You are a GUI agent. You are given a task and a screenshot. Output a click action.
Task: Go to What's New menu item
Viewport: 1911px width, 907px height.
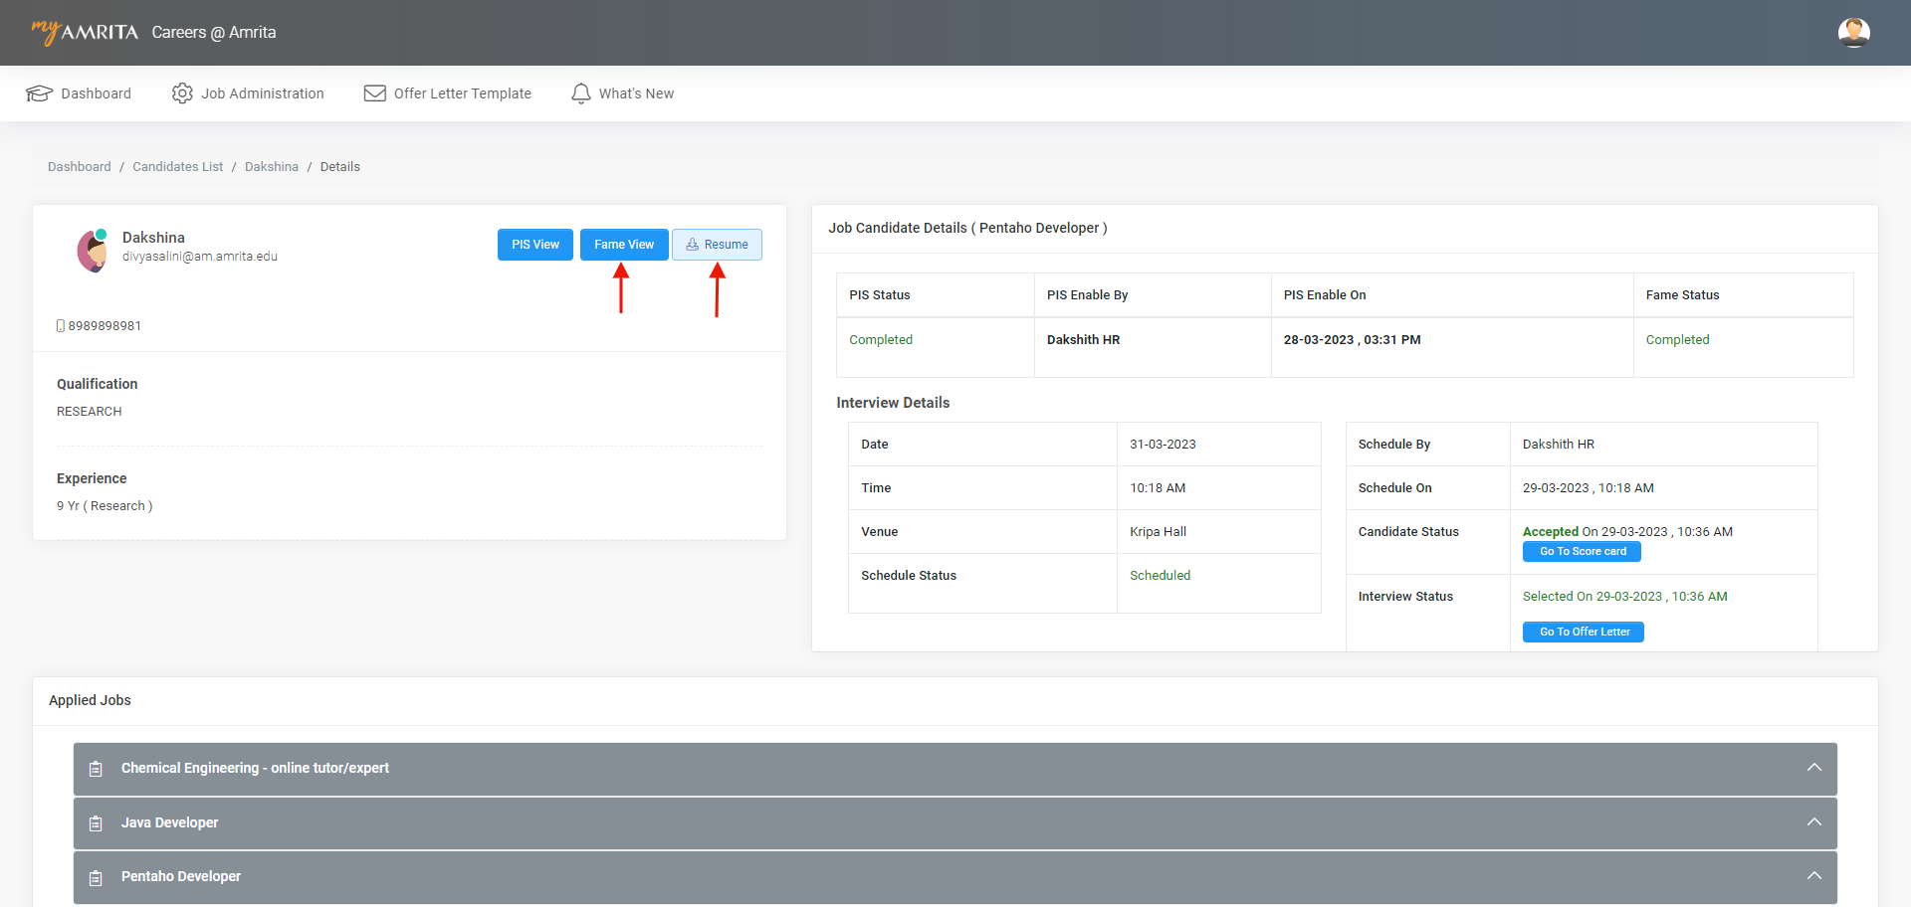pyautogui.click(x=636, y=93)
